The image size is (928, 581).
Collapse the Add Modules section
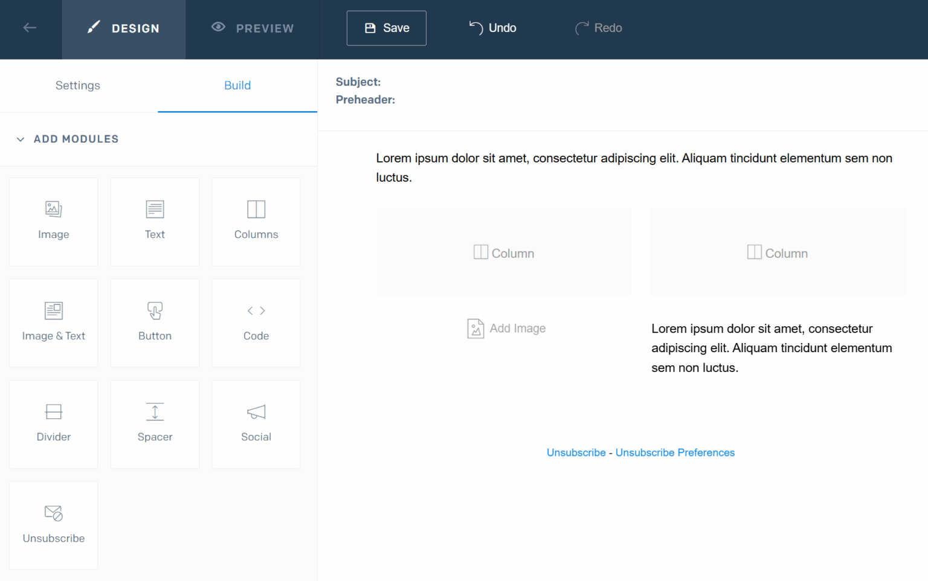[21, 140]
